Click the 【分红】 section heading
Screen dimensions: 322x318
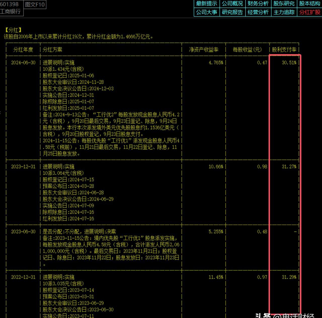[x=13, y=30]
